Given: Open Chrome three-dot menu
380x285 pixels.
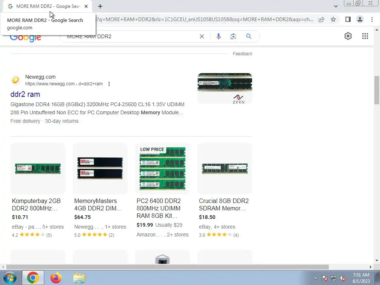Looking at the screenshot, I should click(x=372, y=19).
